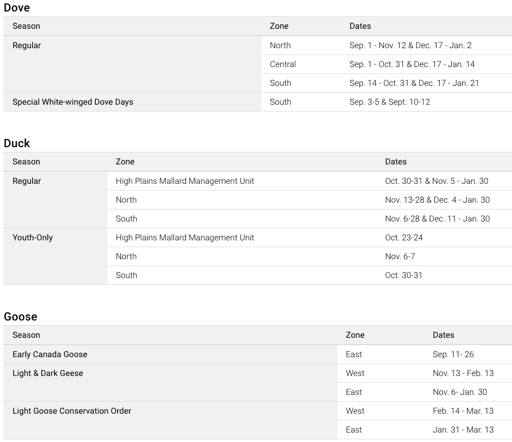Click Light Goose Conservation Order label

(72, 411)
